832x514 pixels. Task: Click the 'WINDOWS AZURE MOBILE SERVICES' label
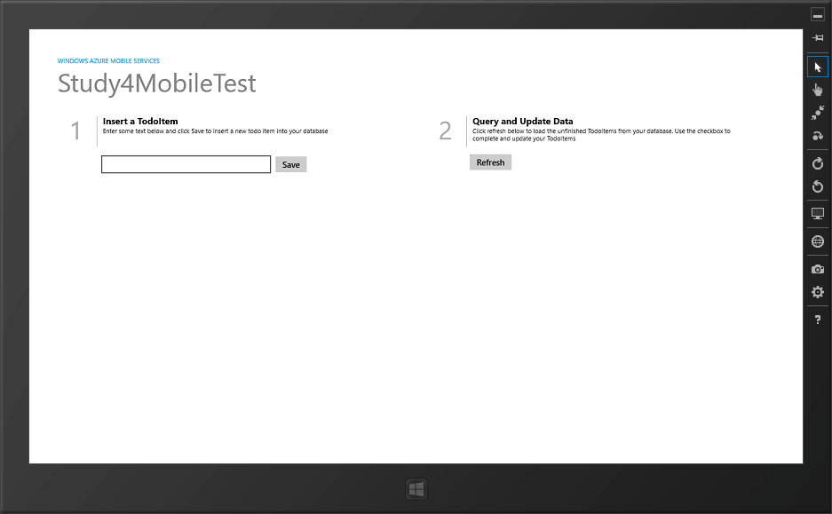click(x=108, y=61)
